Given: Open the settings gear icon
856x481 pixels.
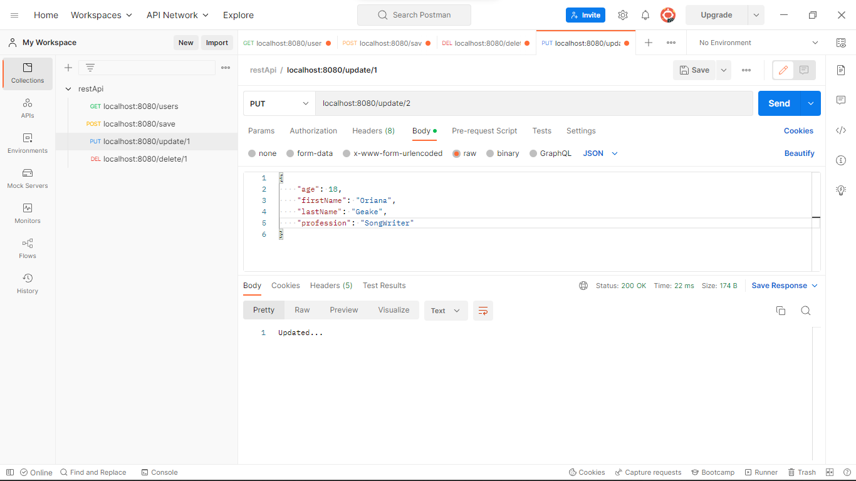Looking at the screenshot, I should (622, 15).
